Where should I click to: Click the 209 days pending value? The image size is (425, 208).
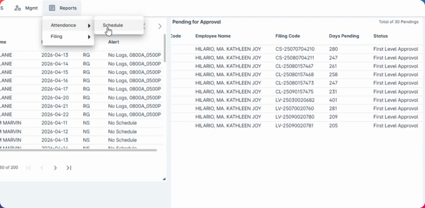pos(333,117)
